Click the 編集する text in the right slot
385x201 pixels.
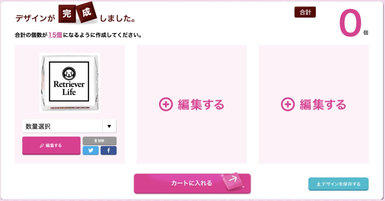click(323, 105)
